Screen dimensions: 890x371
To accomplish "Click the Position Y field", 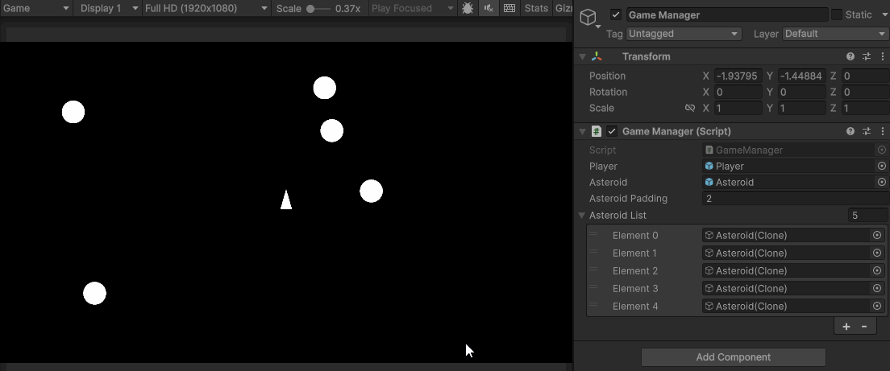I will tap(801, 76).
